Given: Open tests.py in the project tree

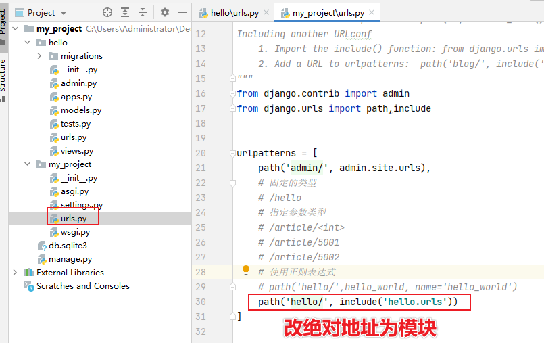Looking at the screenshot, I should 75,124.
